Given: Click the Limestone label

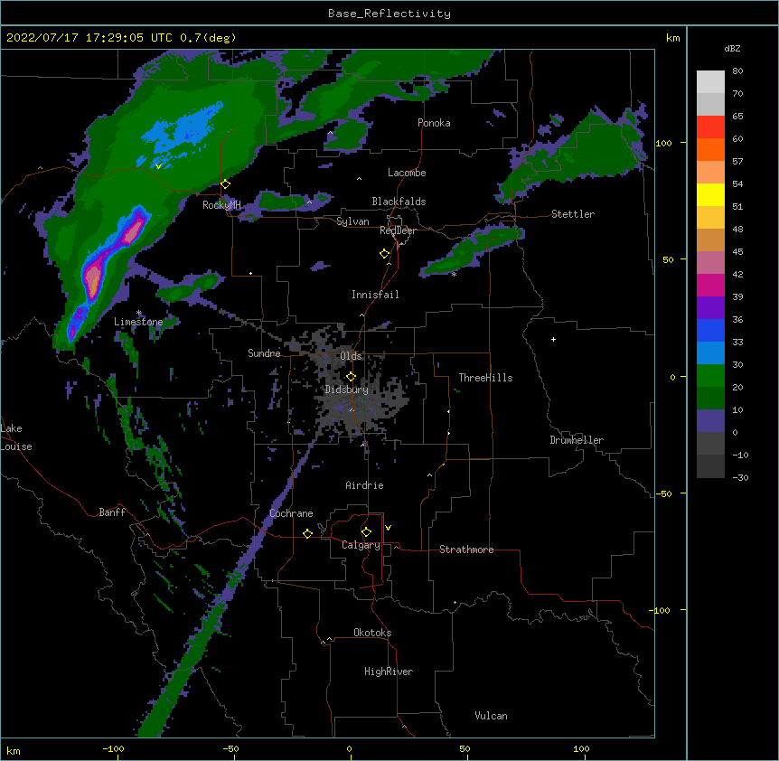Looking at the screenshot, I should (x=138, y=322).
